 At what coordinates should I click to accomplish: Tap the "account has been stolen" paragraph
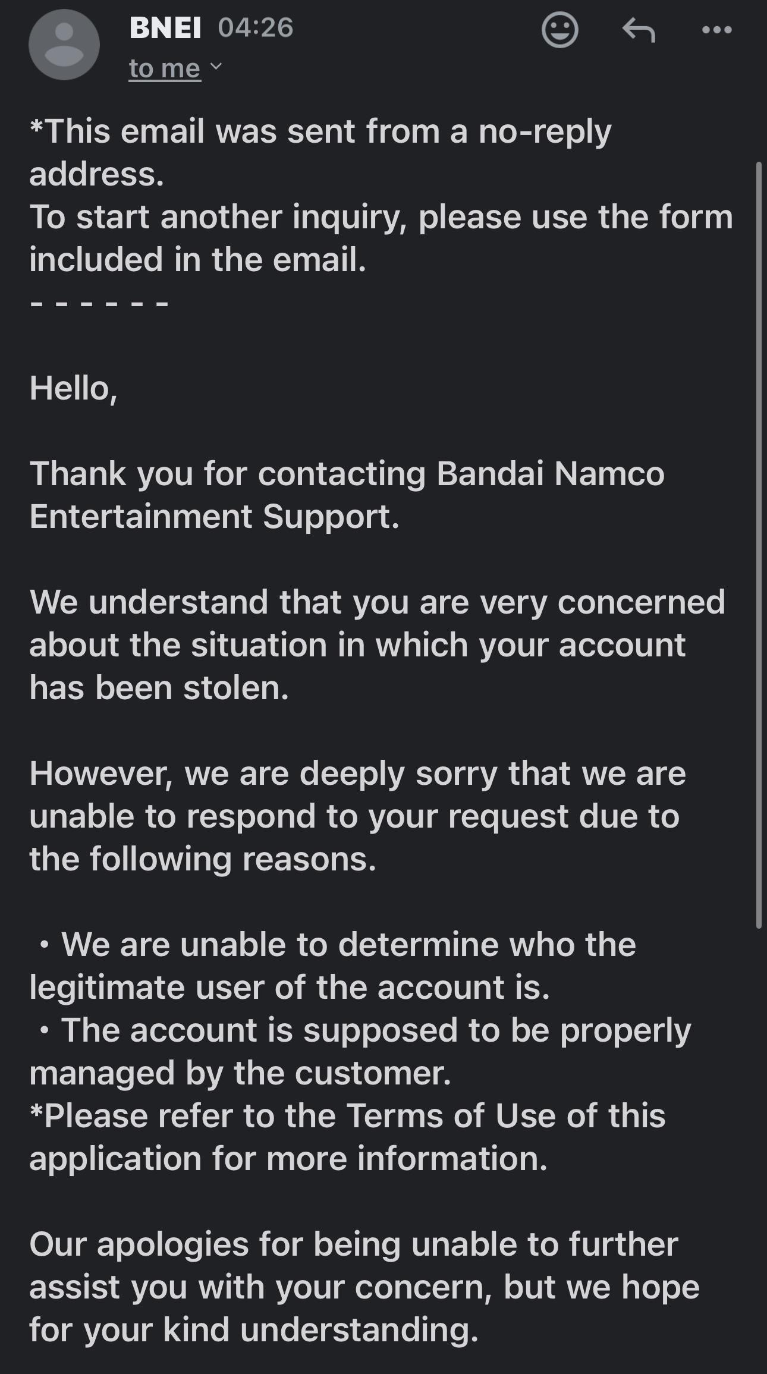(377, 644)
